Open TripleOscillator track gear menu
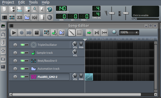Viewport: 161px width, 98px height. pyautogui.click(x=15, y=45)
